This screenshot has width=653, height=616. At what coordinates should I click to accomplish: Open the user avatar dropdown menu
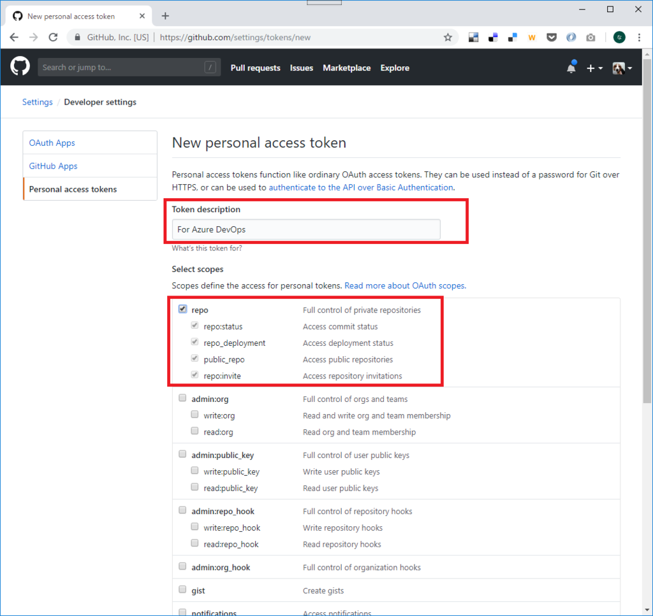click(622, 68)
